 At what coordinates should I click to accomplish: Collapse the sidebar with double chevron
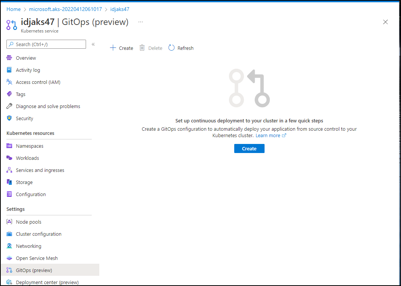93,44
